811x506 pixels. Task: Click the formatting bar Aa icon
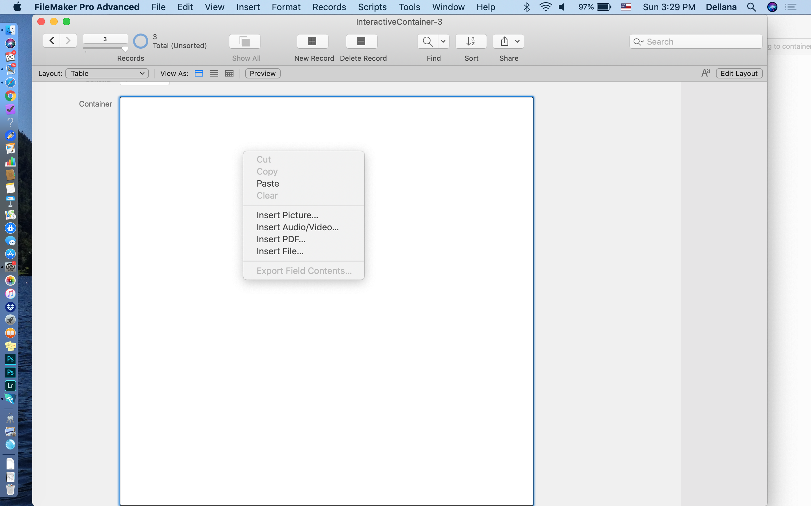[x=705, y=73]
